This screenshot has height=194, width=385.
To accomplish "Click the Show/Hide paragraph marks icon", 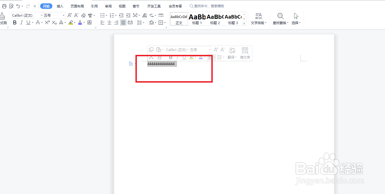I will click(152, 15).
